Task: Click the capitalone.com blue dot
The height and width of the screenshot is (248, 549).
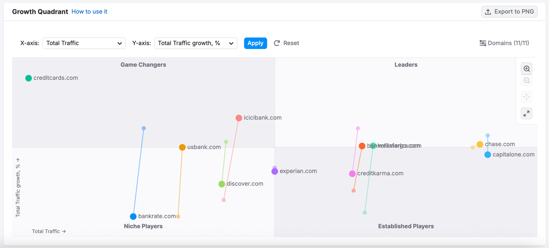Action: point(488,155)
